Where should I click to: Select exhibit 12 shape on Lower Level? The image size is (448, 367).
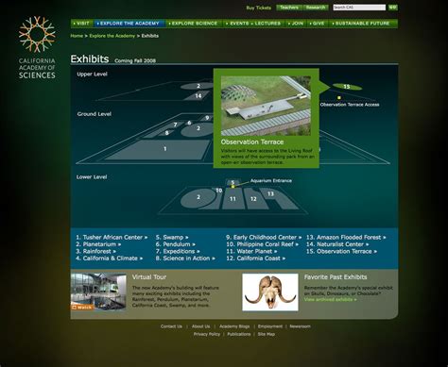coord(253,199)
